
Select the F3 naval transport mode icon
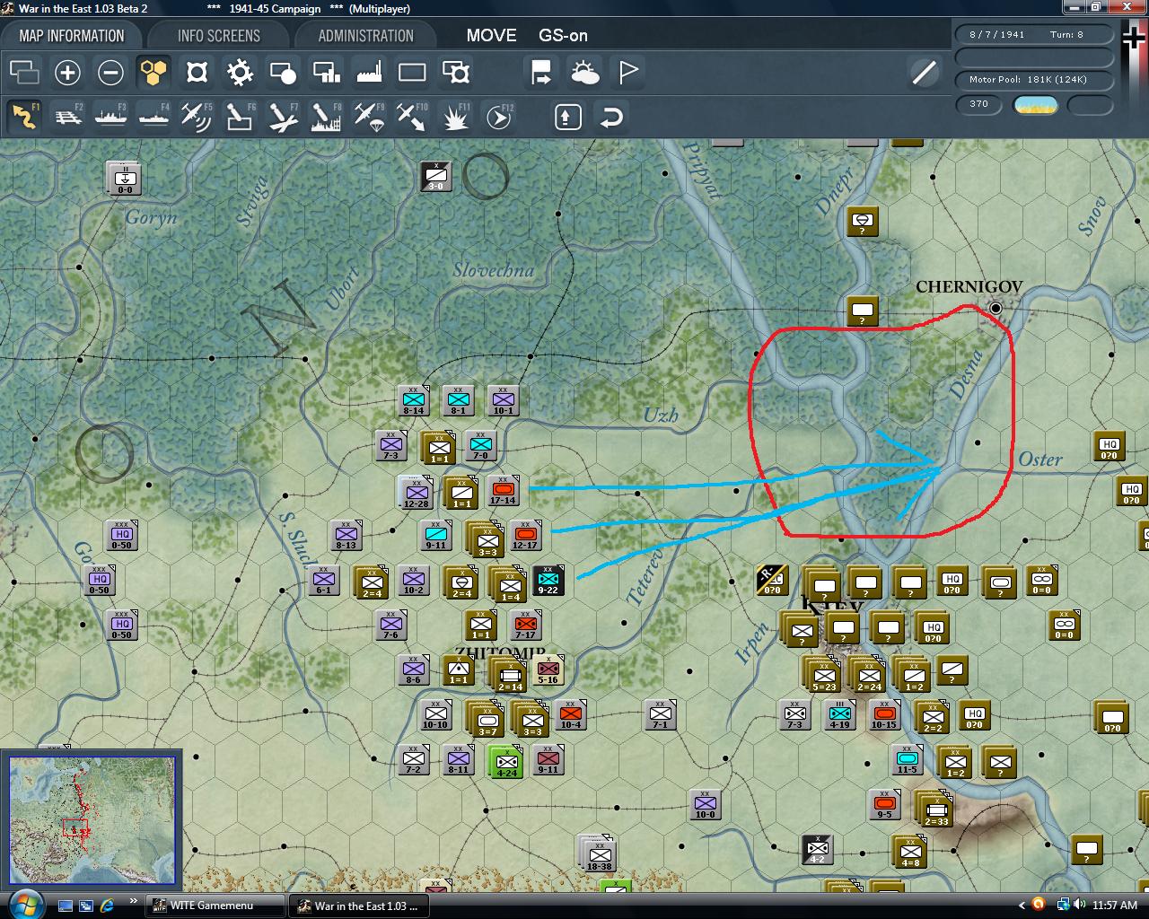pyautogui.click(x=110, y=117)
